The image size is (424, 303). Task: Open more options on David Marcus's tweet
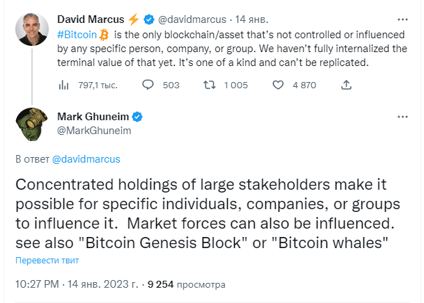coord(402,19)
